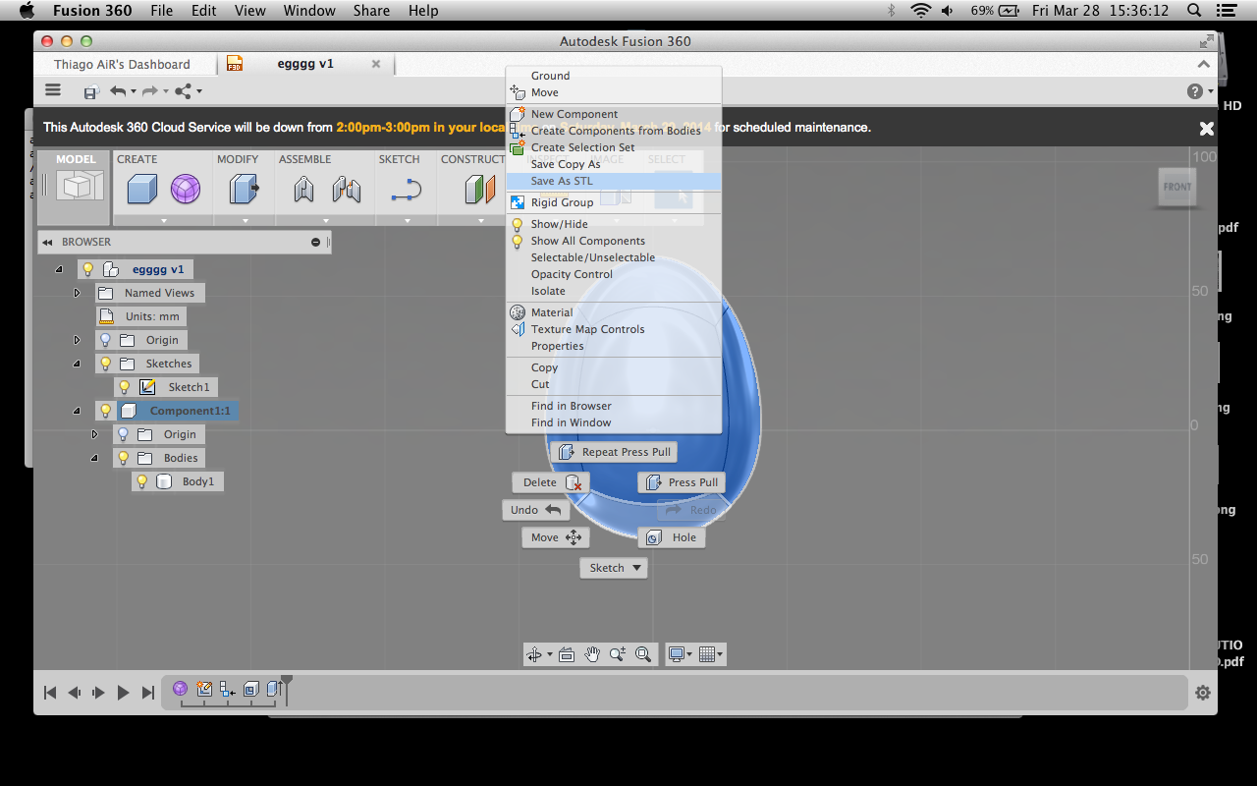Choose Save Copy As in context menu

(x=614, y=164)
